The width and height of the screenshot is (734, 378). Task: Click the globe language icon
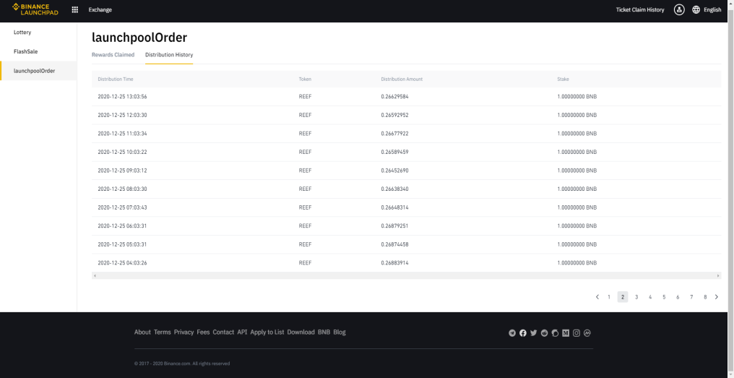pos(696,9)
